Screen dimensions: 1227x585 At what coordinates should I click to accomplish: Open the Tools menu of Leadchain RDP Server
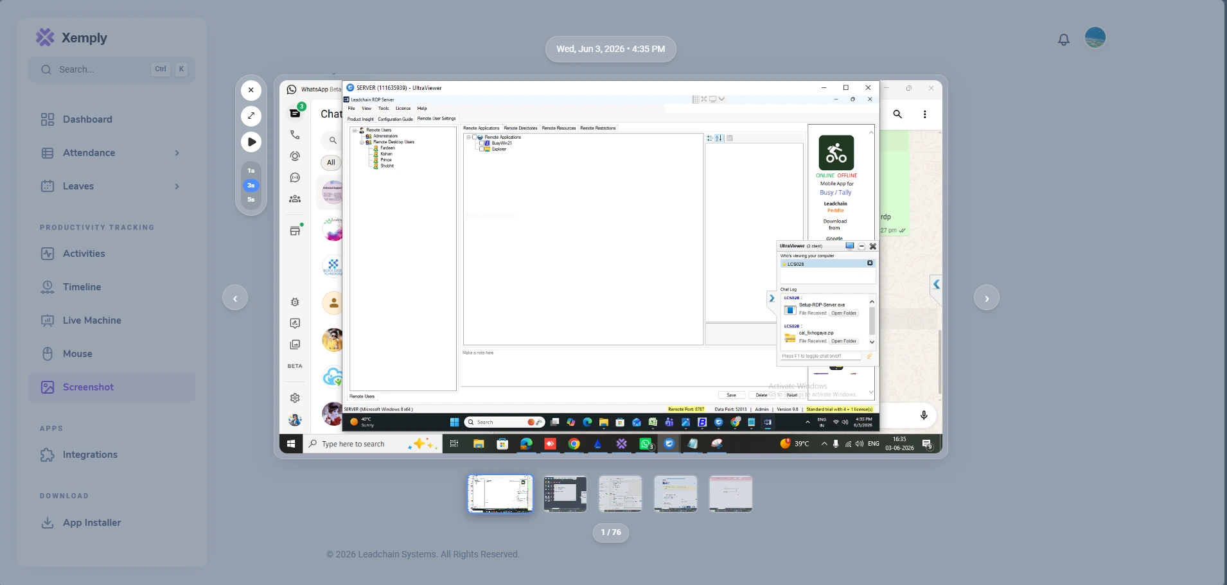[x=384, y=109]
